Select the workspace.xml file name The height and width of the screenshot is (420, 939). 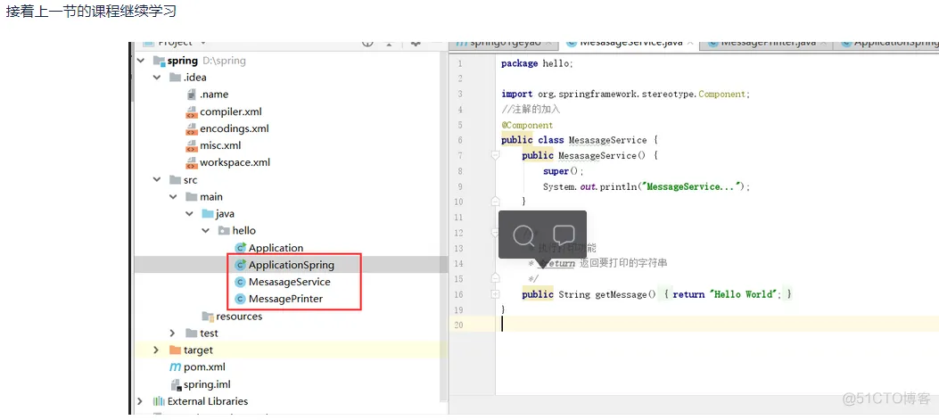[235, 162]
